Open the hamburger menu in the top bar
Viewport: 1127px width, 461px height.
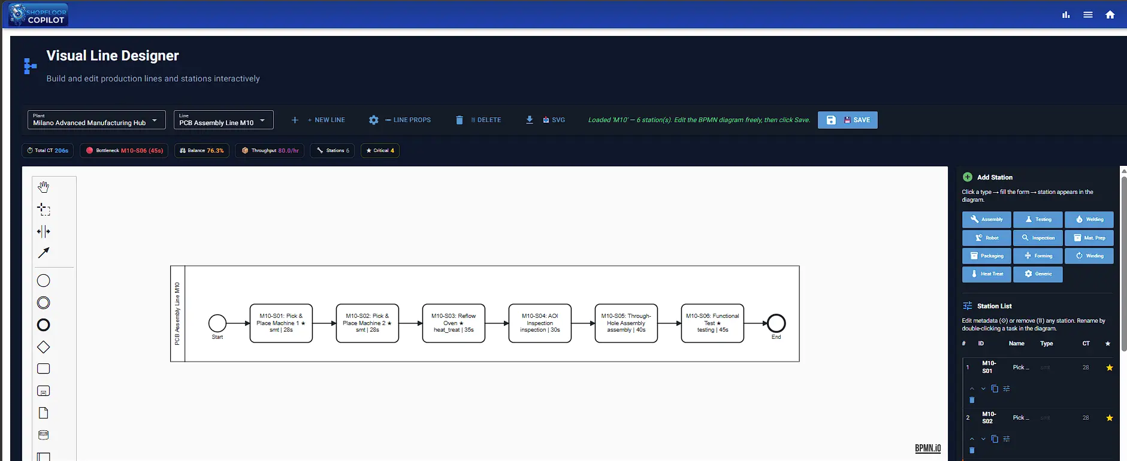[1088, 15]
